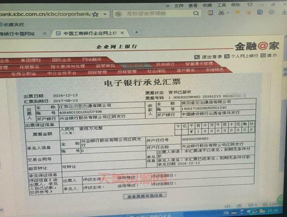The image size is (287, 217).
Task: Click the 演示 demo link
Action: tap(271, 56)
